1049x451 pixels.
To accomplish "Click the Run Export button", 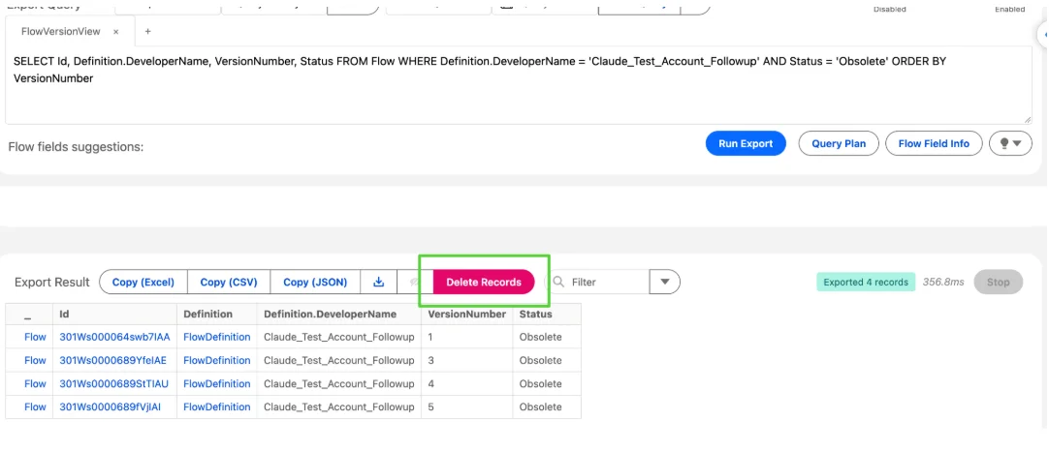I will [746, 143].
